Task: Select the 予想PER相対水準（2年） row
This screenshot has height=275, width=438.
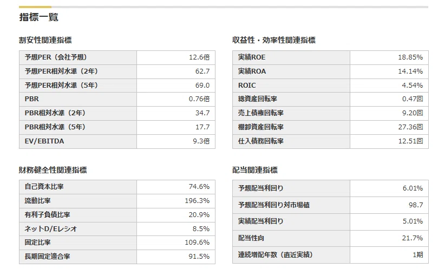Action: (117, 71)
